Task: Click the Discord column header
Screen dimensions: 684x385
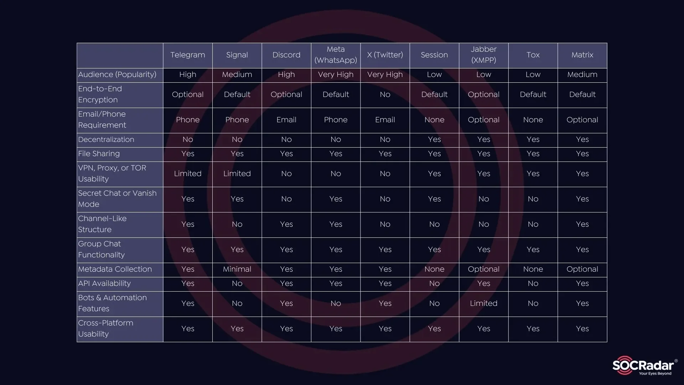Action: 286,55
